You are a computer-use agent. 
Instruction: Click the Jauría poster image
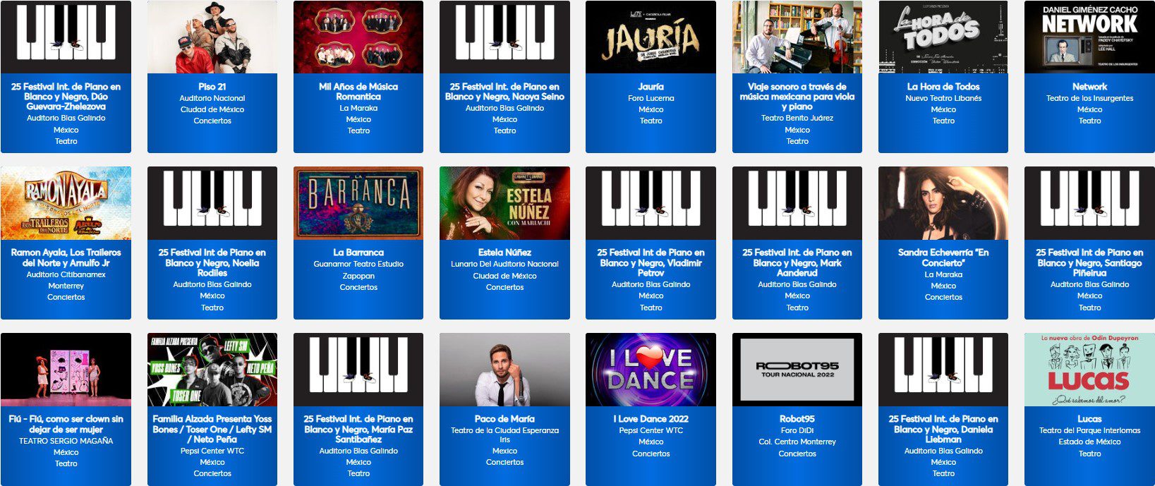click(651, 37)
